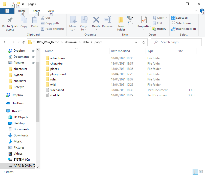Screen dimensions: 205x175
Task: Open the New item dropdown icon
Action: tap(130, 17)
